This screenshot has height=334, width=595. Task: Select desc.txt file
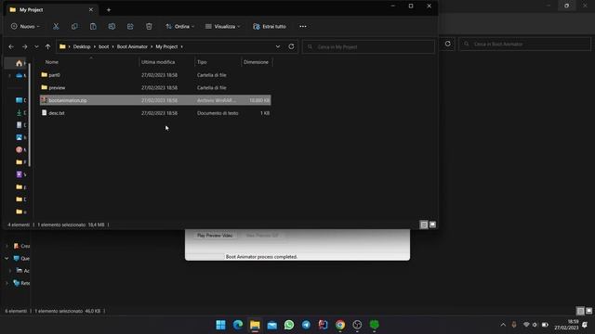155,113
